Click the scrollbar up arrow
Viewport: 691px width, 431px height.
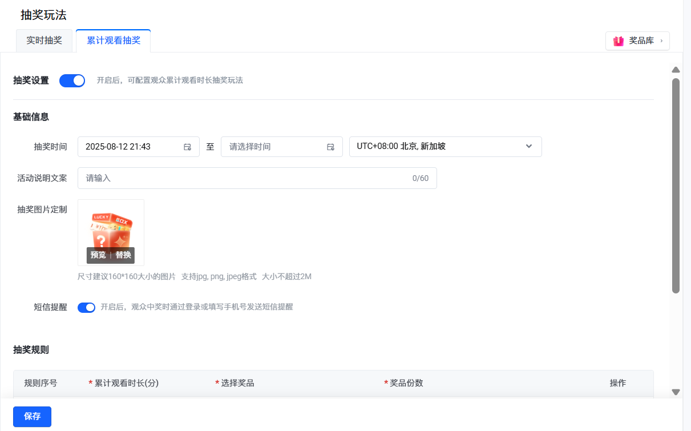tap(676, 70)
